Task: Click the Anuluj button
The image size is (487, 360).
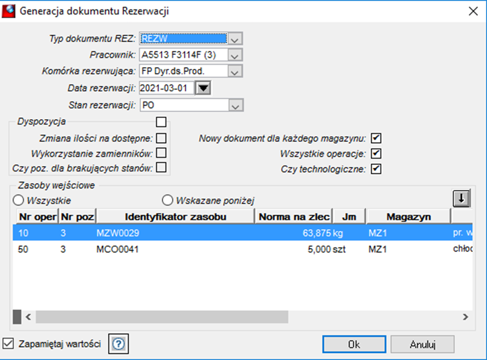Action: coord(423,344)
